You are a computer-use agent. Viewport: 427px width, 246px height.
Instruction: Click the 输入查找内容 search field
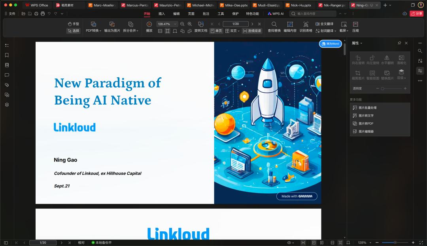point(313,13)
